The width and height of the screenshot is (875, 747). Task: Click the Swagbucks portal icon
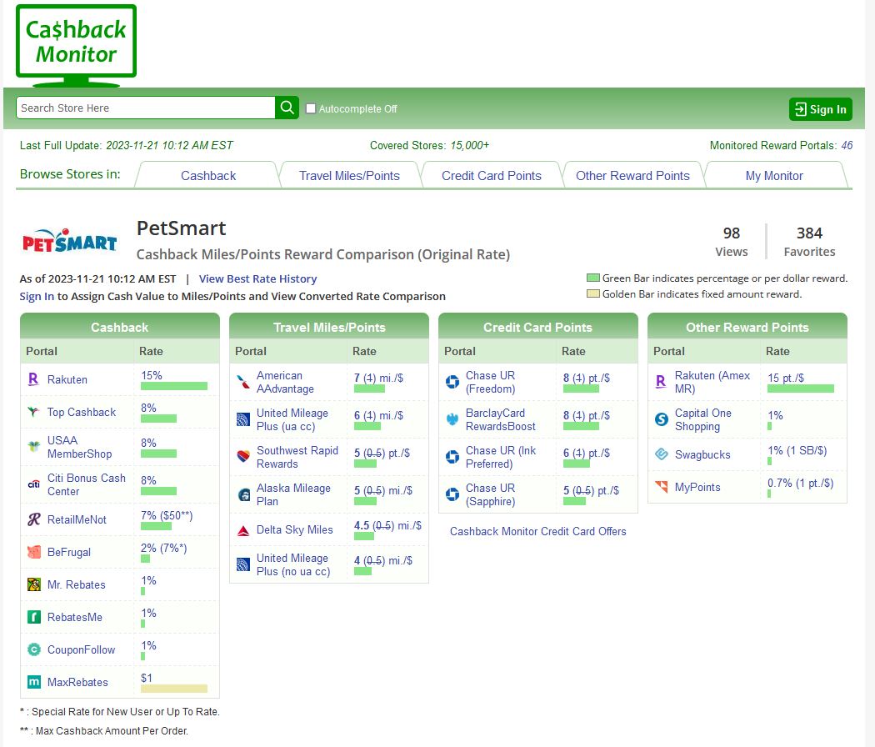(x=662, y=454)
